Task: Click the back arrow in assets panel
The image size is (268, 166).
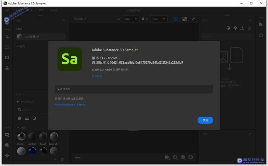Action: point(18,102)
